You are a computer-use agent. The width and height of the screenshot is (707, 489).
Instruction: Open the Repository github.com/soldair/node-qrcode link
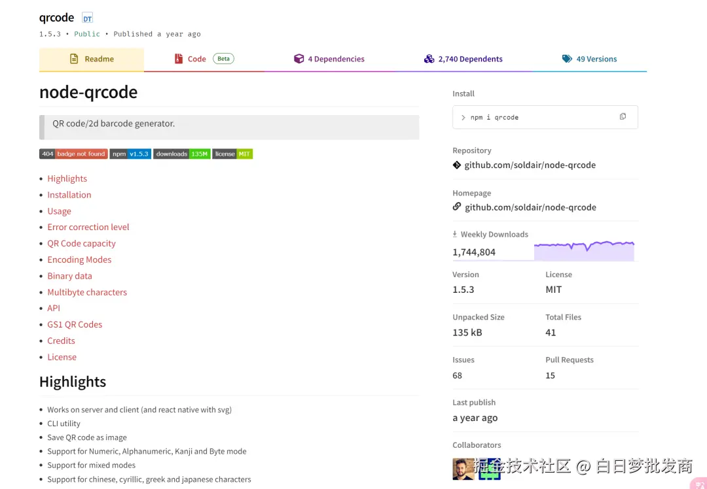click(530, 165)
